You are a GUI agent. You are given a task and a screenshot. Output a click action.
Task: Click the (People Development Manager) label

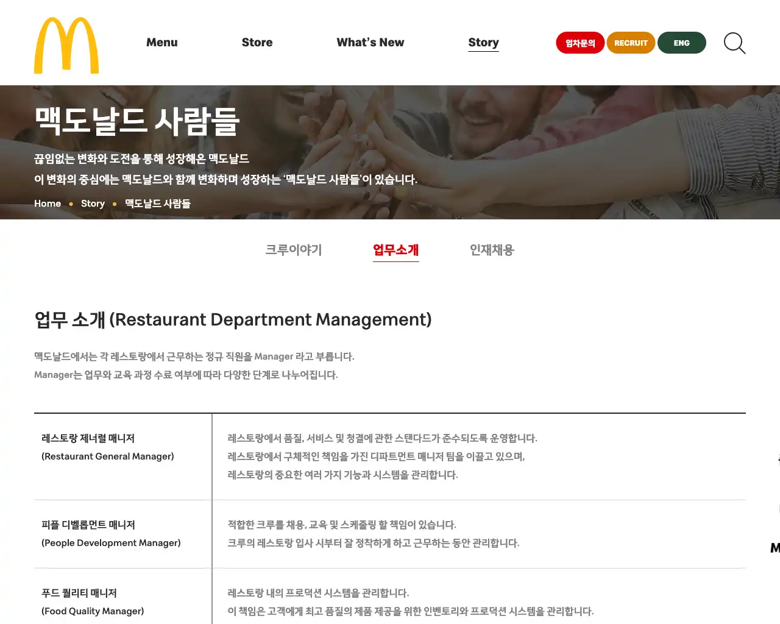click(x=111, y=543)
